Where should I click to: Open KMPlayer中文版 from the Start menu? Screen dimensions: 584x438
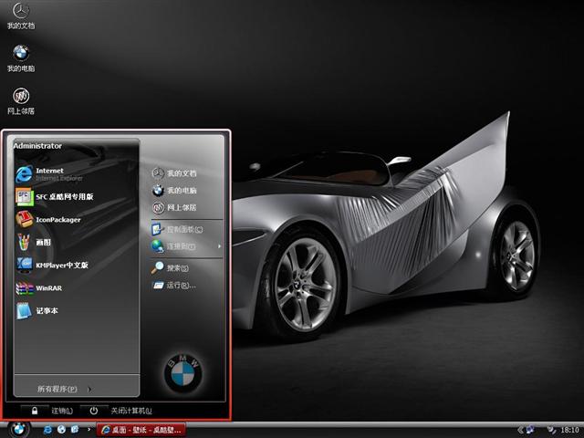(61, 266)
